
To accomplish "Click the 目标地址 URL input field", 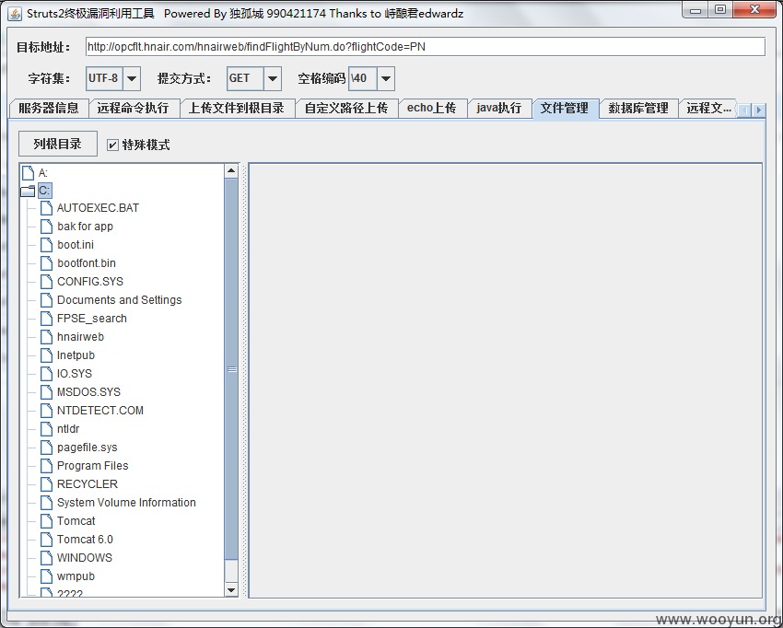I will (426, 47).
